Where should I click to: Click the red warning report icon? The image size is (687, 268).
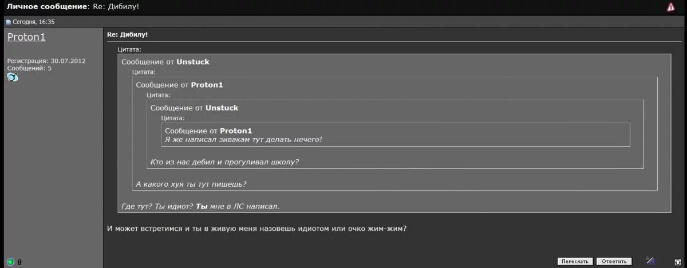coord(670,7)
